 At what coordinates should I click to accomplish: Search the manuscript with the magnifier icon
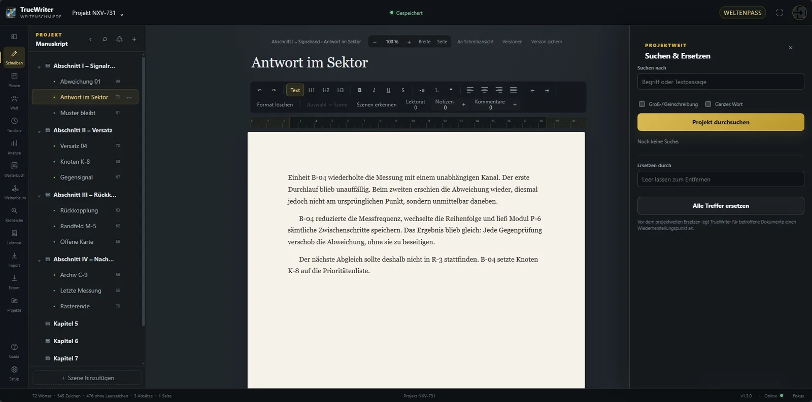point(105,39)
